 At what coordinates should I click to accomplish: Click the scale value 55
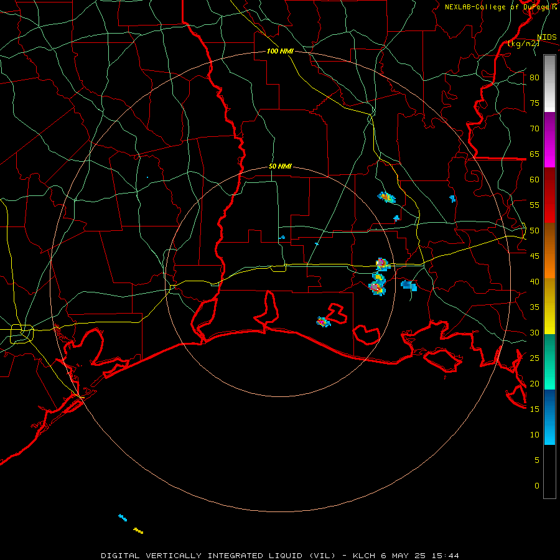pyautogui.click(x=534, y=205)
